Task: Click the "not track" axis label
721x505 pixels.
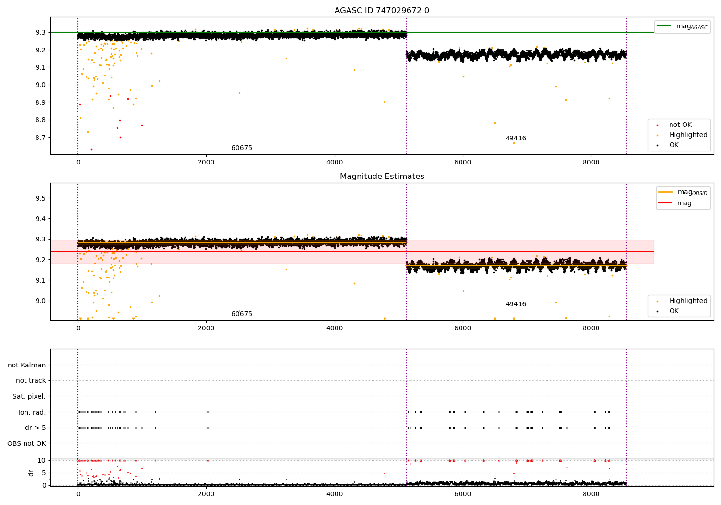Action: [x=31, y=381]
